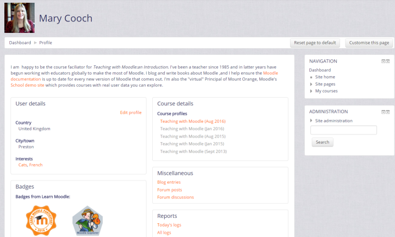395x237 pixels.
Task: Click the Moodle Explorer badge
Action: point(88,221)
